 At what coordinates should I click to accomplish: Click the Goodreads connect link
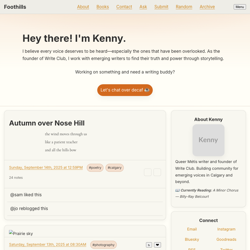tap(226, 239)
